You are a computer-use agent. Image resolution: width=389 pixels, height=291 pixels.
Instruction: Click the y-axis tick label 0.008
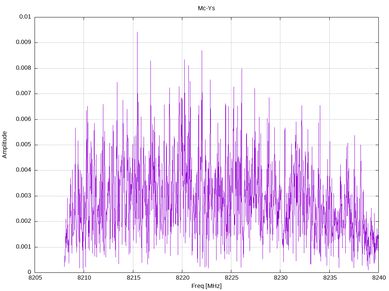coord(24,68)
